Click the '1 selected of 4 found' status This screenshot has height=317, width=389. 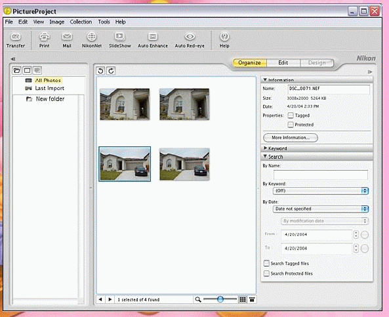pos(138,300)
